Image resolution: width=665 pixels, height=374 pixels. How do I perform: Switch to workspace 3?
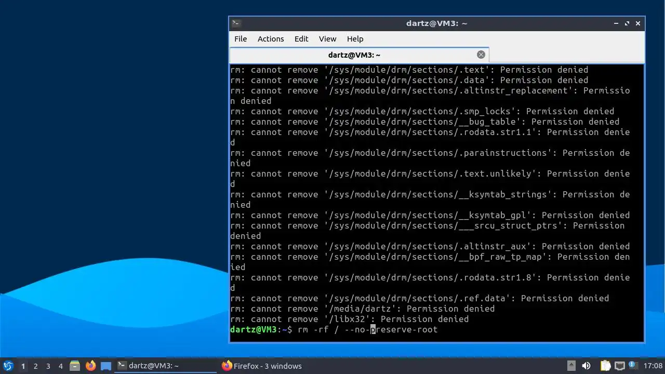[48, 366]
